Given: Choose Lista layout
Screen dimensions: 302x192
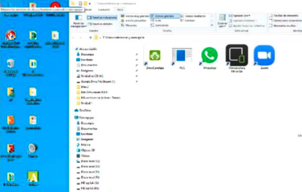Looking at the screenshot, I should tap(156, 21).
